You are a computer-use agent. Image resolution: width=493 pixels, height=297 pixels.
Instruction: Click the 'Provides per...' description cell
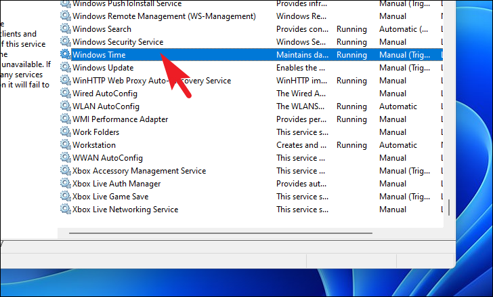pyautogui.click(x=301, y=119)
